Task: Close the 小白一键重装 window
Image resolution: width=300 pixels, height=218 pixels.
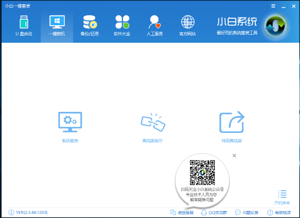Action: [x=294, y=6]
